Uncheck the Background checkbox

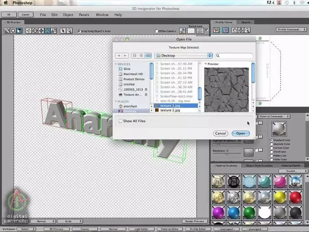(x=207, y=30)
